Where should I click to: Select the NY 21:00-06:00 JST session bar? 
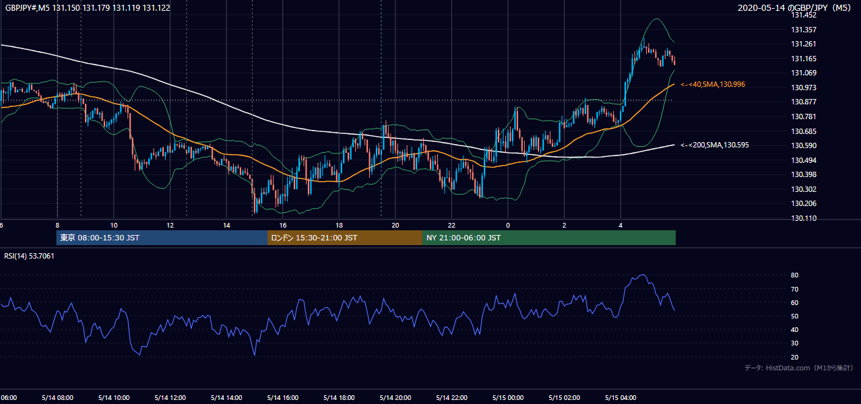point(549,238)
